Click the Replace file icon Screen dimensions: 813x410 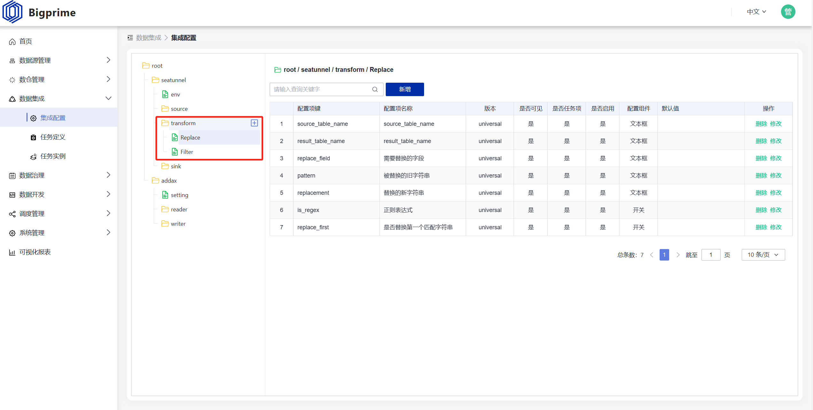tap(174, 137)
